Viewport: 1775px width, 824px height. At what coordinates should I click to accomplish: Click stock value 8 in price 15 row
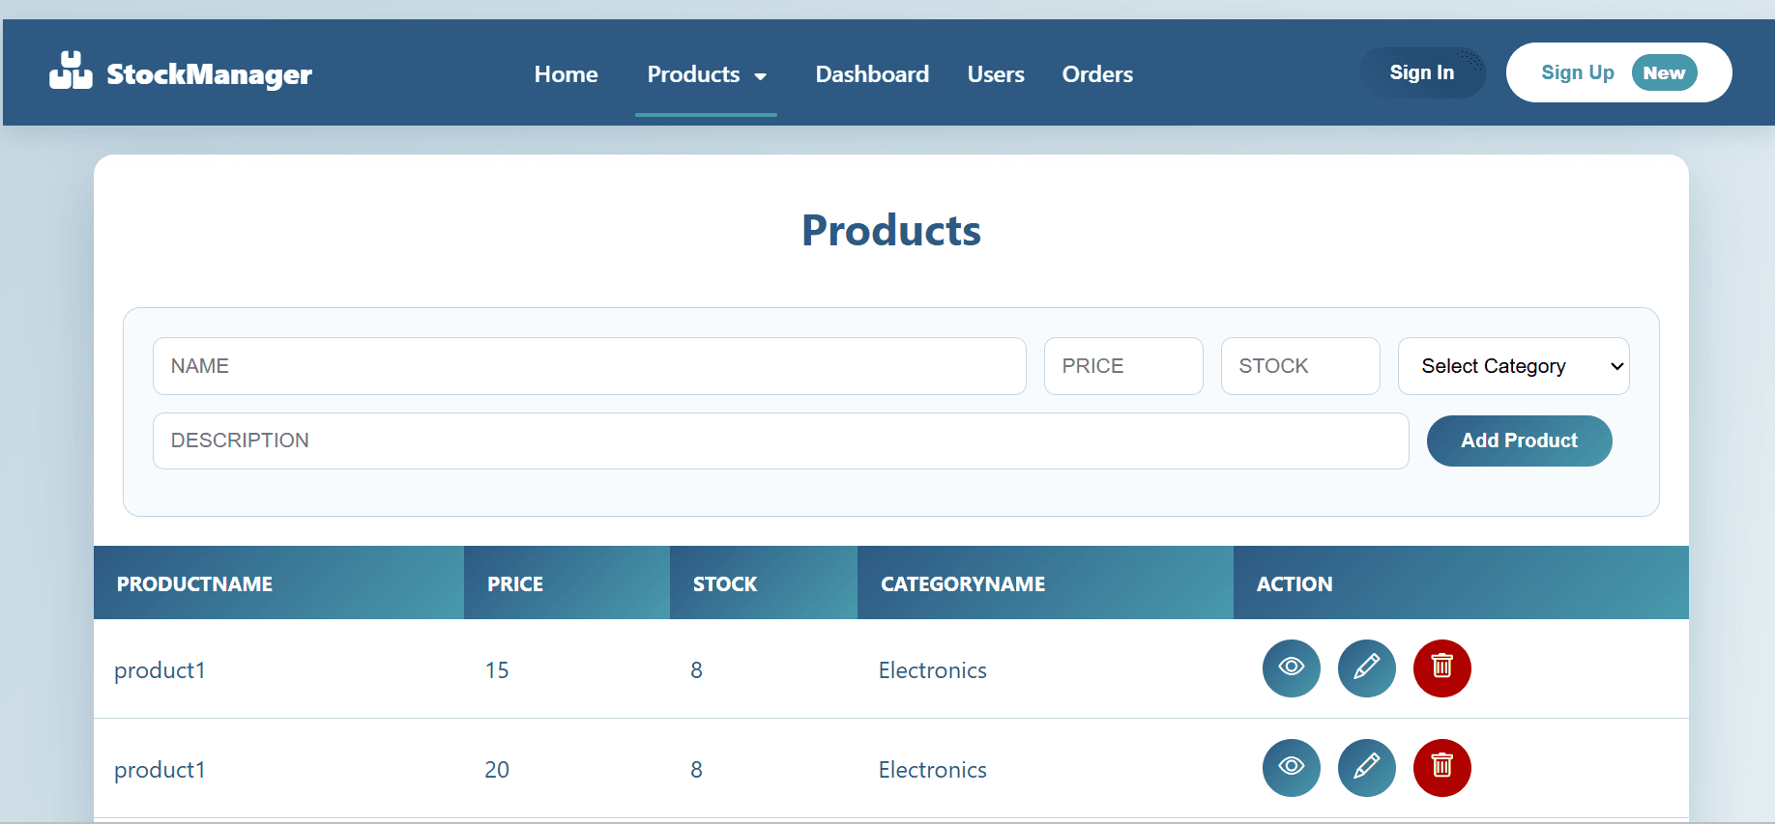click(696, 670)
